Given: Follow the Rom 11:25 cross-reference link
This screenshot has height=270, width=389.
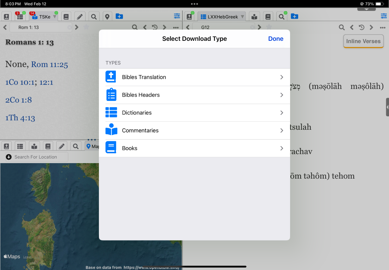Looking at the screenshot, I should pos(49,65).
